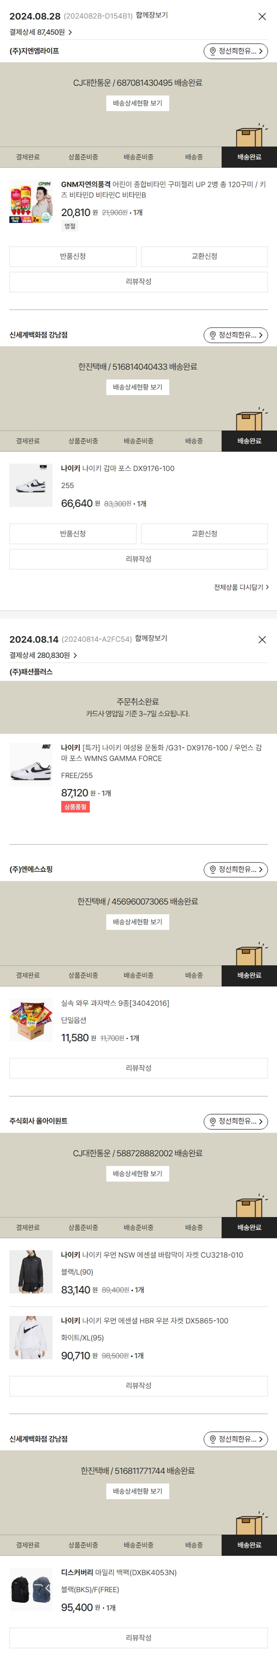Open GNM vitamin gummies product thumbnail
The height and width of the screenshot is (1657, 277).
pos(31,201)
